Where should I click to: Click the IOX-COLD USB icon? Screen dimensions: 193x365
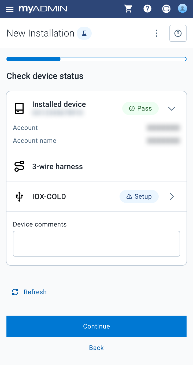pyautogui.click(x=19, y=196)
